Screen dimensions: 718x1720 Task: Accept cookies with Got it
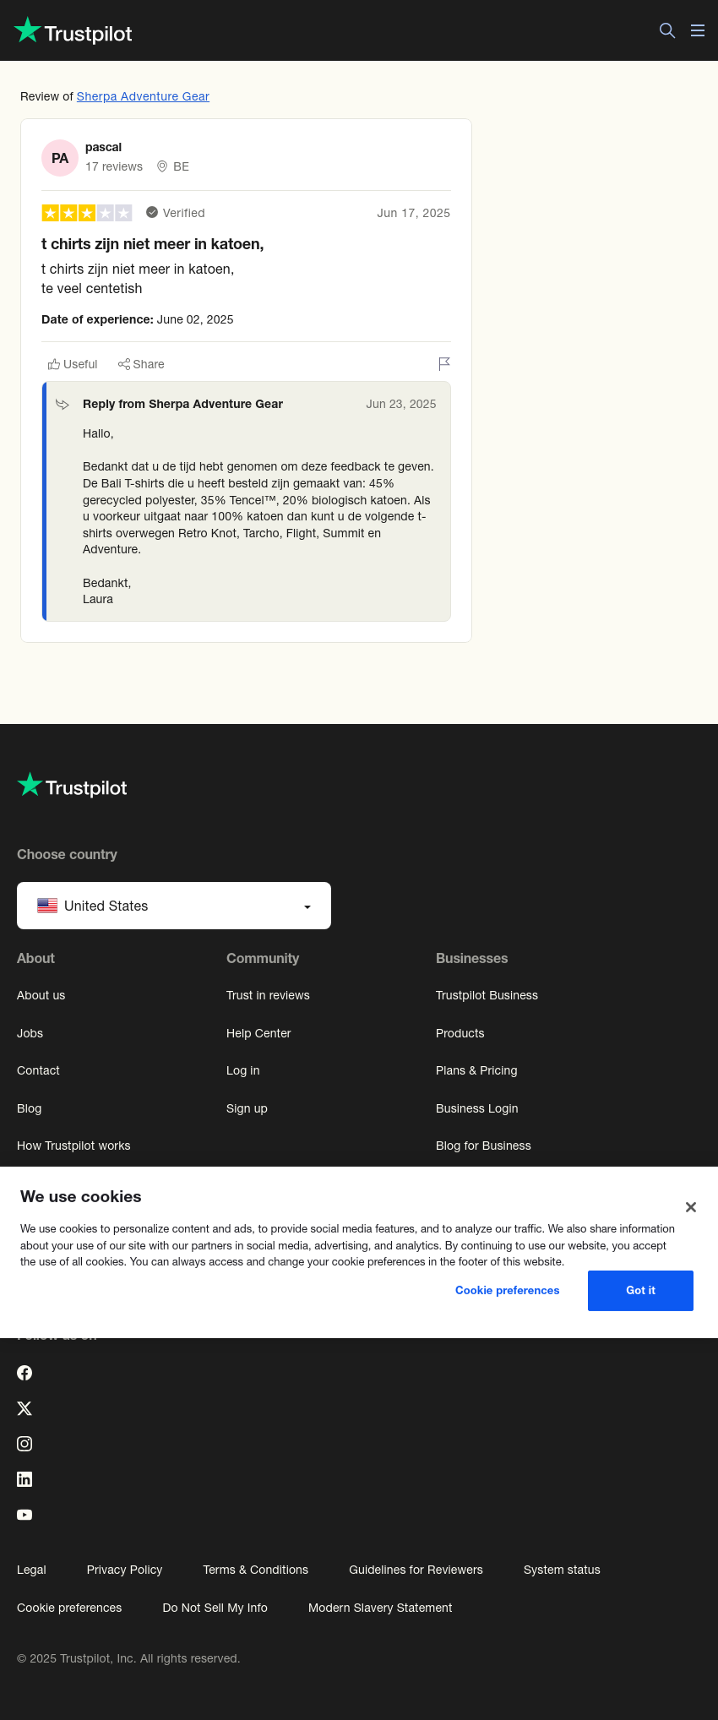640,1291
